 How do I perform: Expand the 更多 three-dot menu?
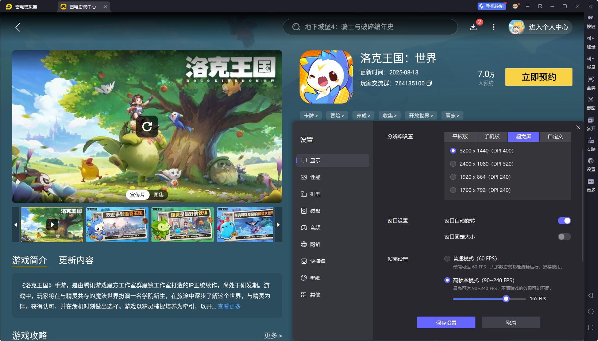pyautogui.click(x=493, y=27)
